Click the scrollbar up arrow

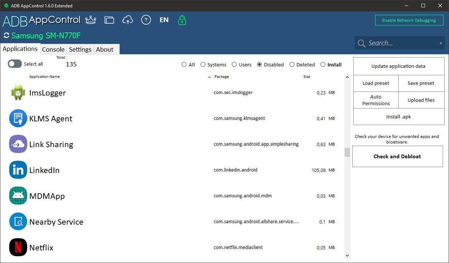tap(347, 77)
